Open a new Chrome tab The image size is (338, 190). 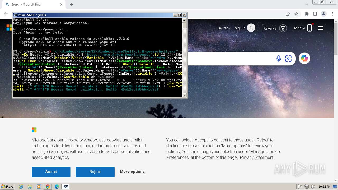71,4
